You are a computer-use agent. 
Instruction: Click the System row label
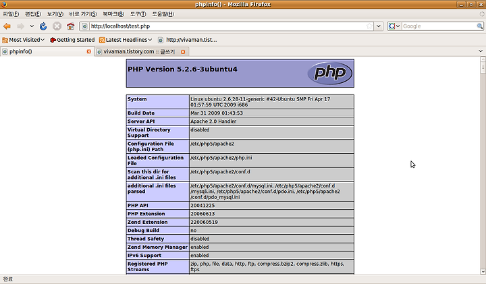click(x=137, y=99)
